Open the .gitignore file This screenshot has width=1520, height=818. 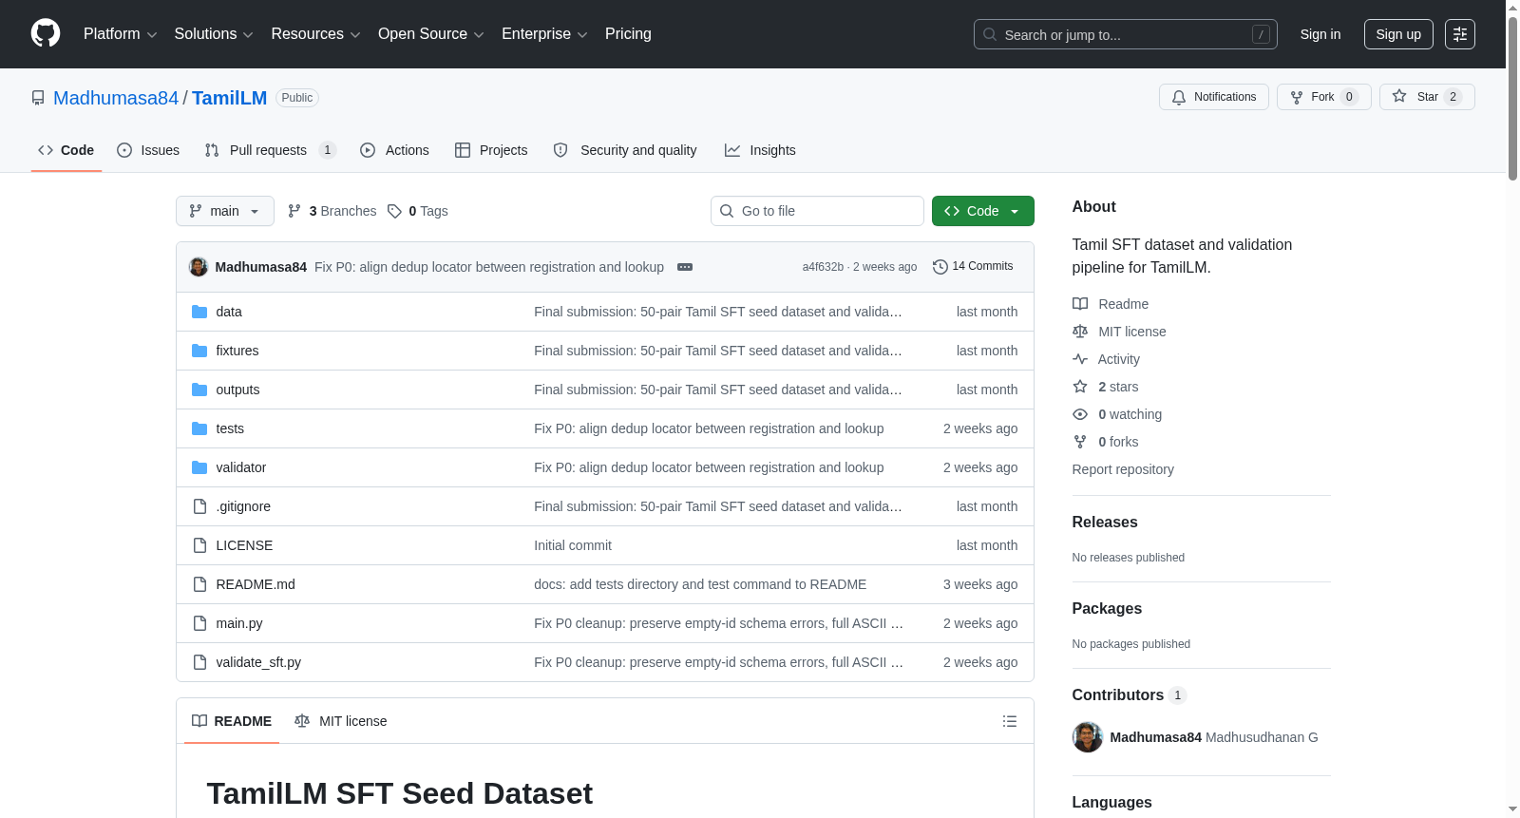[243, 506]
